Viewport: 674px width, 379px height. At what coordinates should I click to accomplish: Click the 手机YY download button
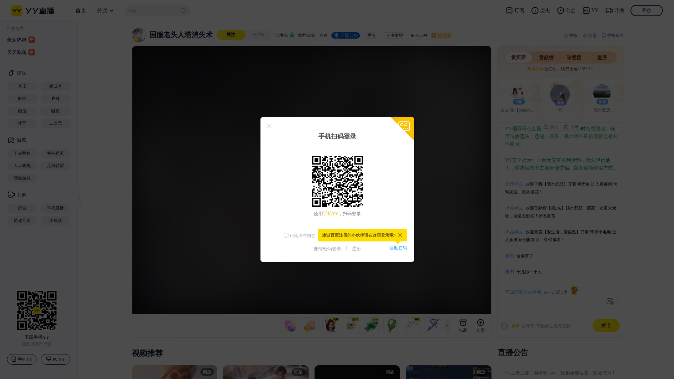[x=22, y=359]
